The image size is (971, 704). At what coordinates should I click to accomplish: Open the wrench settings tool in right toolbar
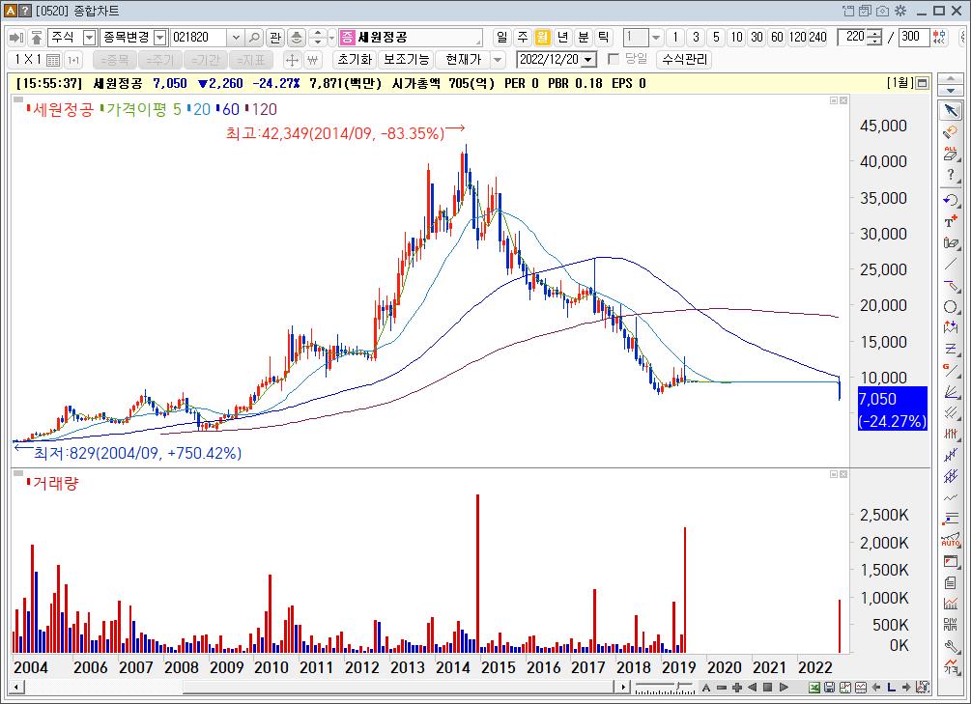coord(951,646)
